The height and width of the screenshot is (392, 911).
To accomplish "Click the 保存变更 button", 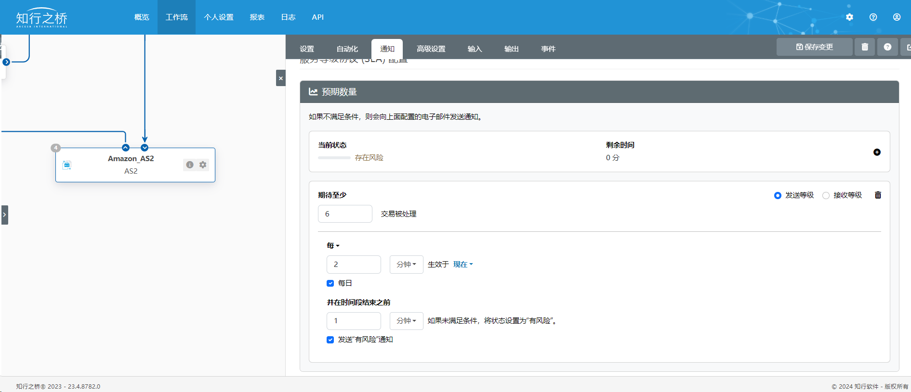I will (x=814, y=47).
